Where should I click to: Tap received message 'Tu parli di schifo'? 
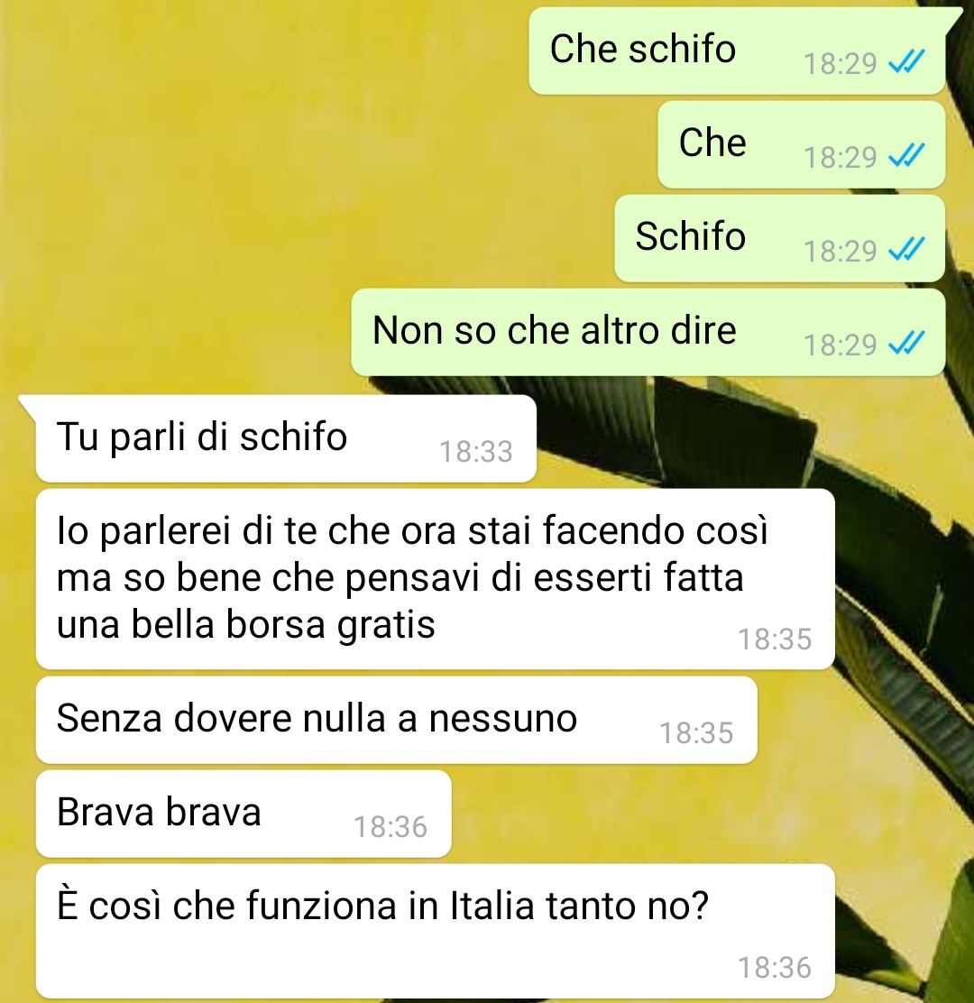pos(286,438)
